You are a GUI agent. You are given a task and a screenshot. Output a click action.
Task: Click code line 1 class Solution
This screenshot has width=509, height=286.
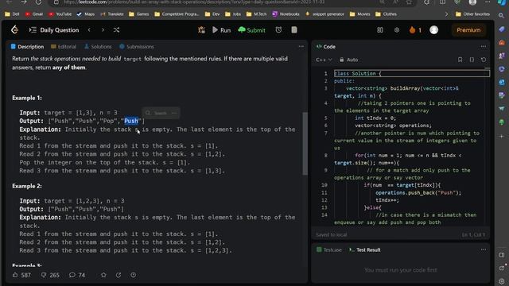(x=412, y=73)
